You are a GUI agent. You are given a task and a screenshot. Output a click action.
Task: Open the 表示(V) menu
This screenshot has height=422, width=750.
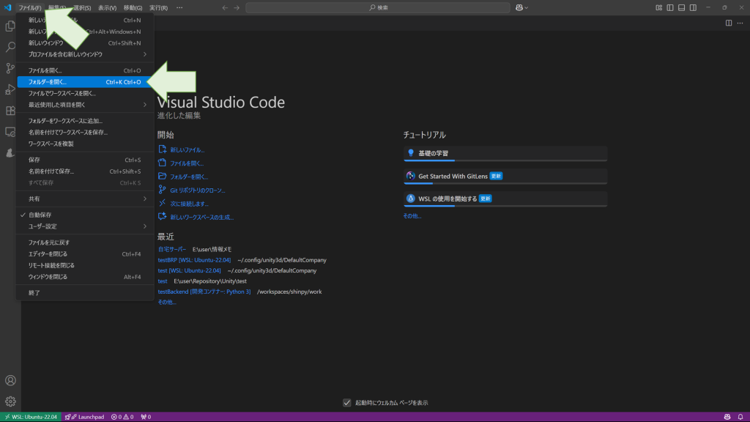coord(107,7)
